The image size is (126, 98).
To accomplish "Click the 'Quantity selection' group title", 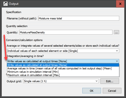I will tap(17, 26).
